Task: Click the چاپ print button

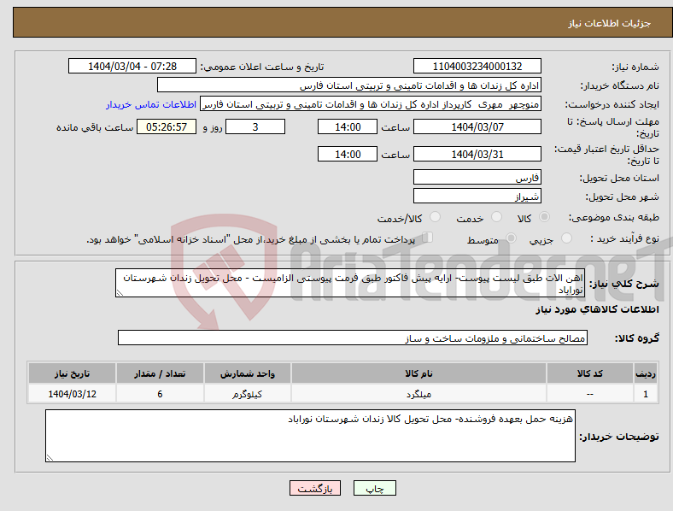Action: (x=375, y=488)
